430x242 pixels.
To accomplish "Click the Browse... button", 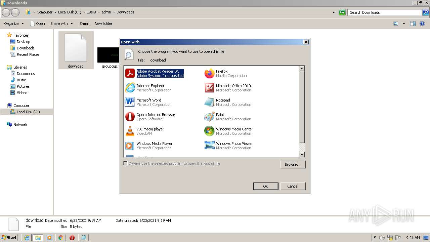I will (x=293, y=164).
